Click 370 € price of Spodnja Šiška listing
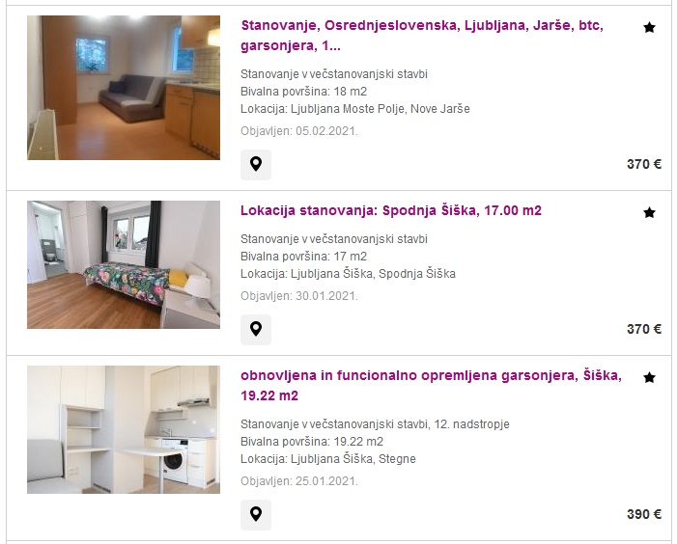This screenshot has height=544, width=677. click(644, 329)
